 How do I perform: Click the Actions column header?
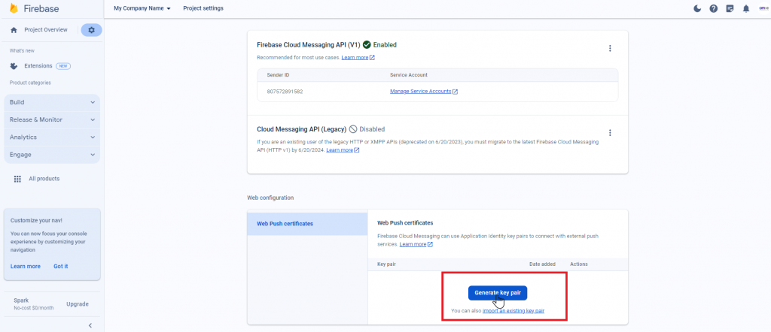(579, 264)
